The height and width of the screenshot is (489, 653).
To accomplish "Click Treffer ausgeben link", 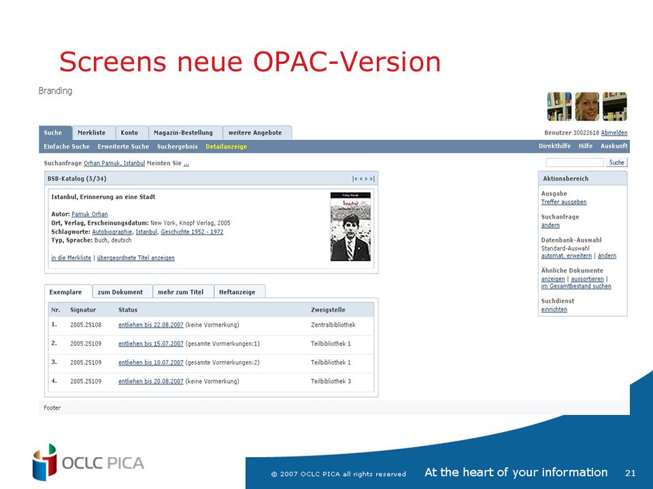I will tap(564, 202).
